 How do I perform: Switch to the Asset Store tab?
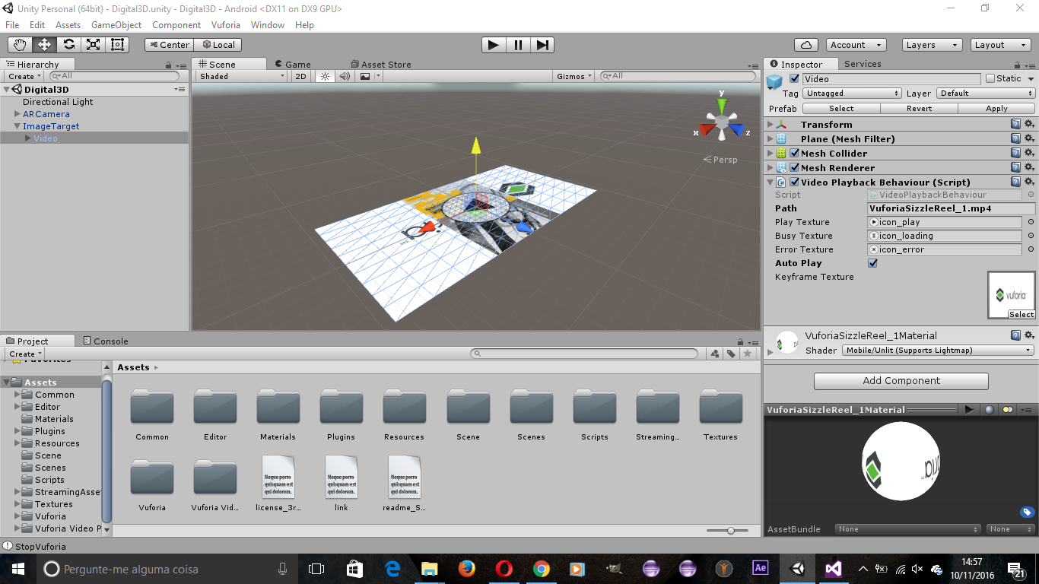pyautogui.click(x=380, y=65)
